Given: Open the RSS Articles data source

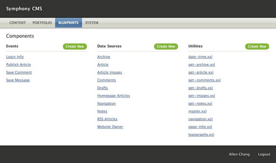Looking at the screenshot, I should [x=107, y=119].
